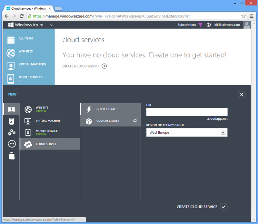Select the Networks dotted-circle icon
Image resolution: width=258 pixels, height=224 pixels.
12,144
